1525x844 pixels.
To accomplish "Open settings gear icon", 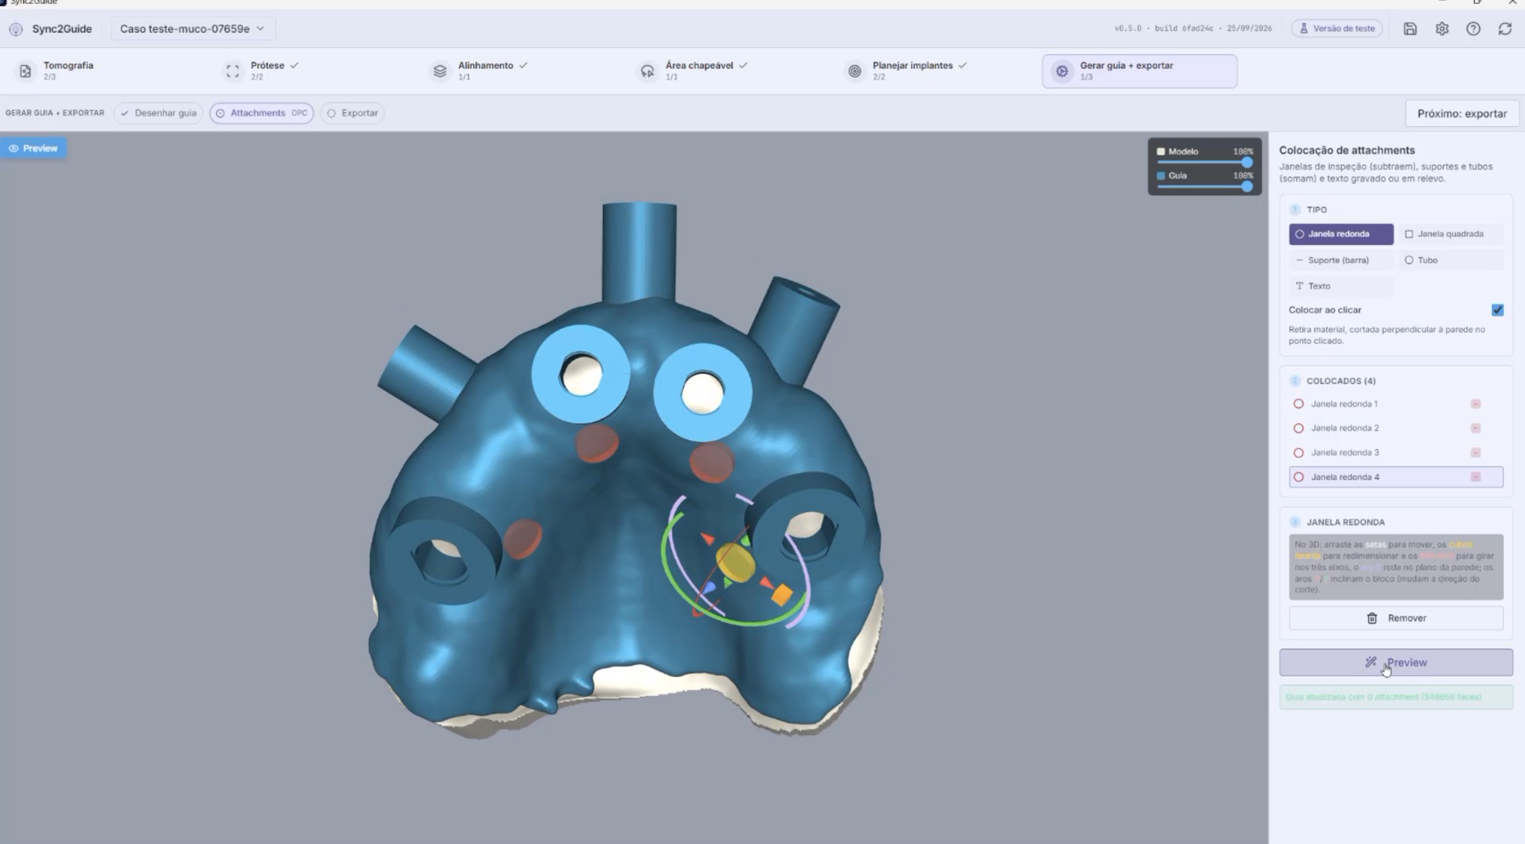I will pos(1442,28).
